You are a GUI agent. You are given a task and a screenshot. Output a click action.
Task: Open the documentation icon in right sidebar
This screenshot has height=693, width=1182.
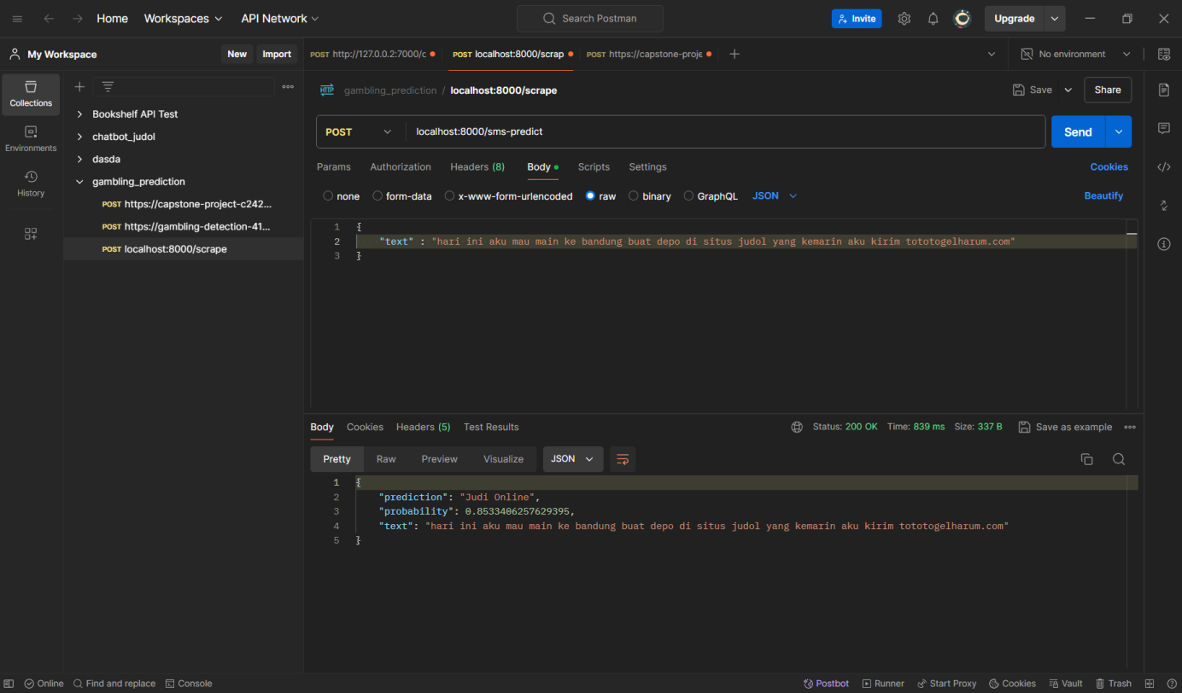(x=1163, y=90)
